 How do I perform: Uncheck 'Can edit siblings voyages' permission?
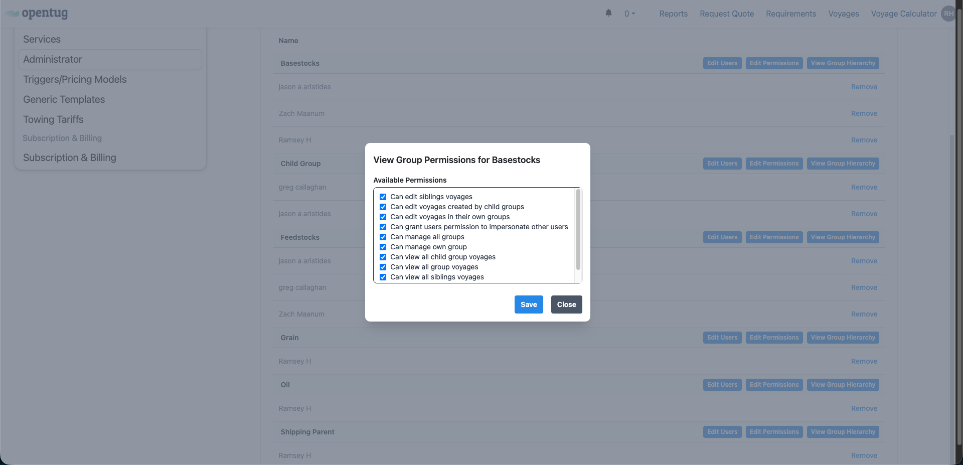(x=383, y=197)
